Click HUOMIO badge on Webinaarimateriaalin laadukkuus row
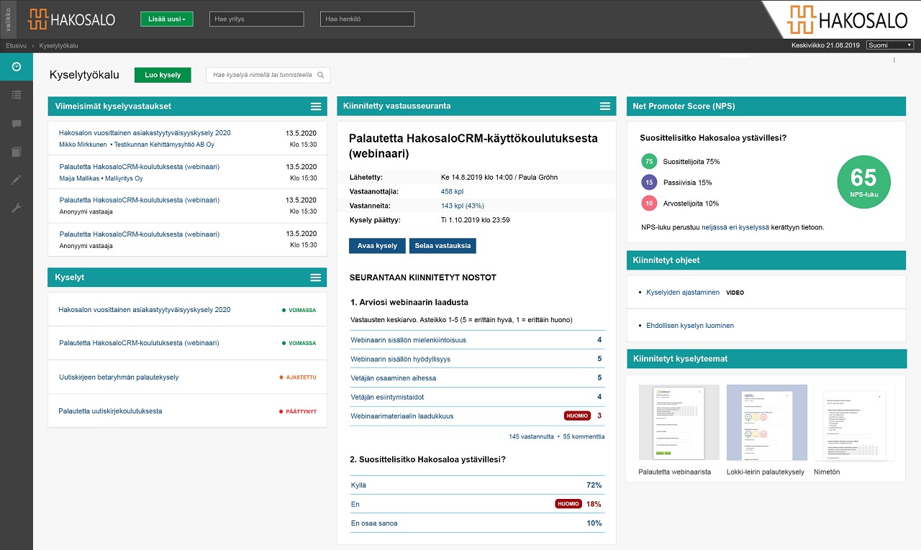Viewport: 921px width, 550px height. click(577, 416)
